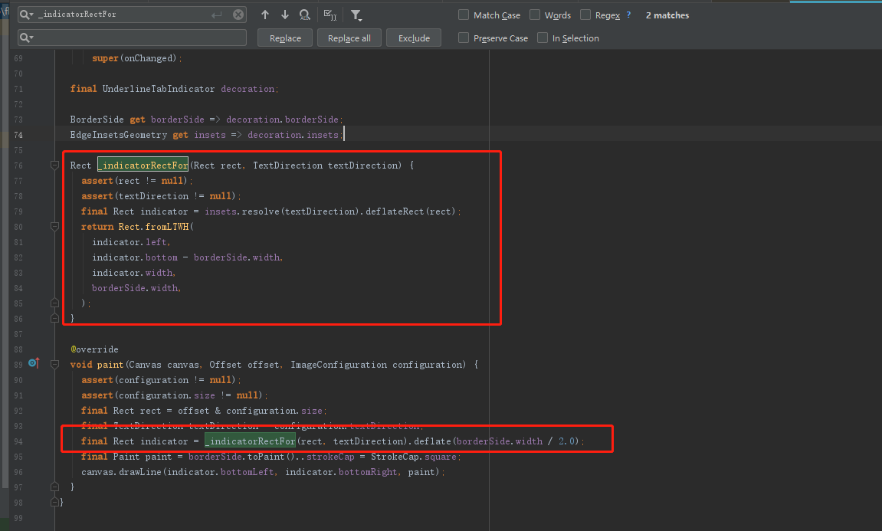Click the overrides gutter icon at line 89
The width and height of the screenshot is (882, 531).
pos(34,363)
